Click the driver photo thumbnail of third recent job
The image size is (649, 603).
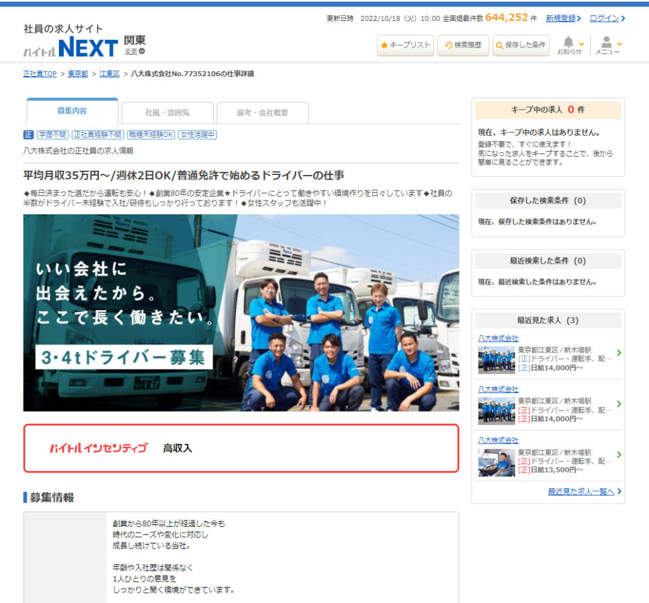tap(496, 462)
